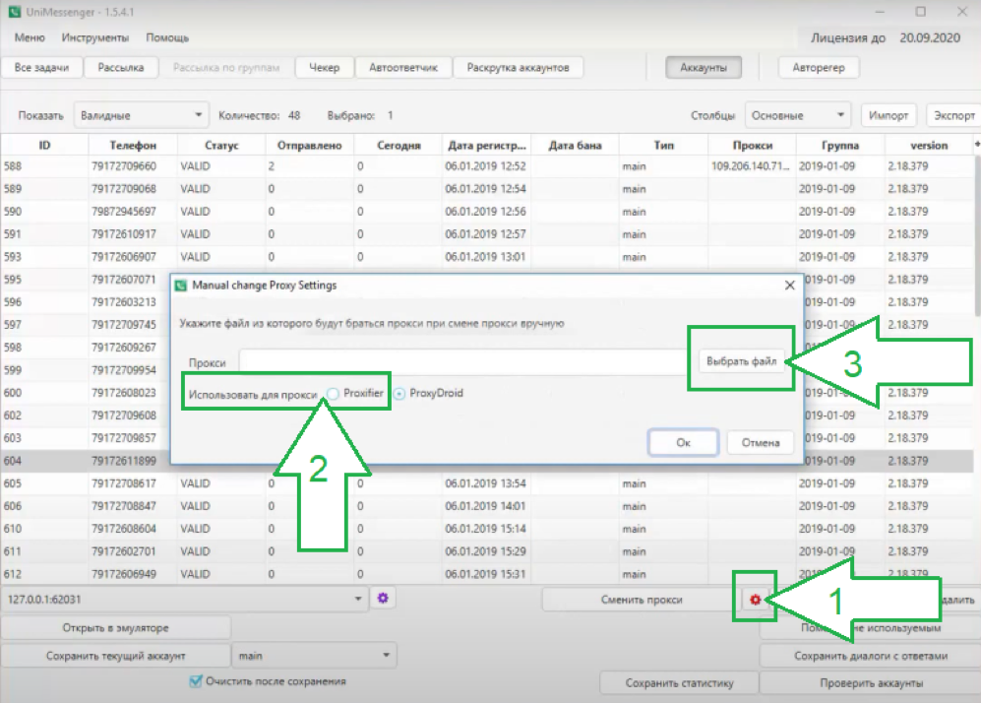981x703 pixels.
Task: Sort by the Телефон column header
Action: coord(133,146)
